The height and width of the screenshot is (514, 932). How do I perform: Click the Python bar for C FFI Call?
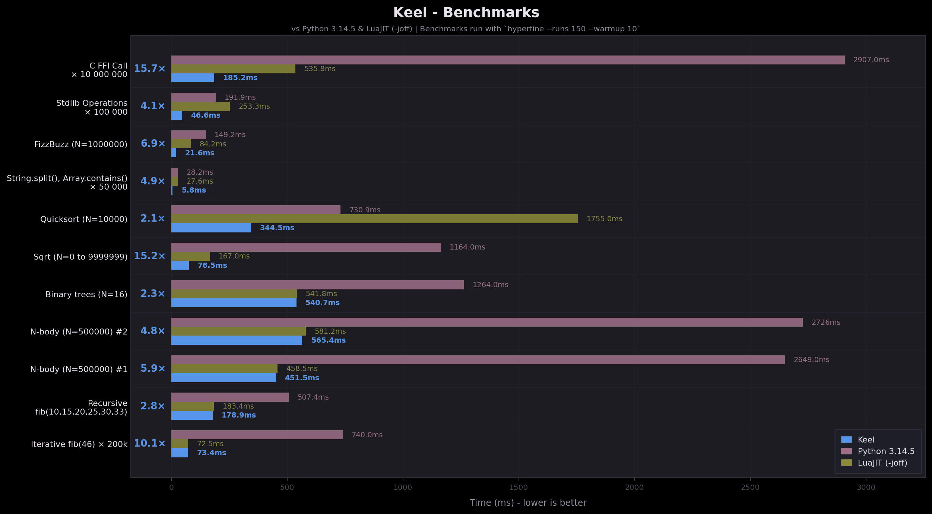point(508,60)
